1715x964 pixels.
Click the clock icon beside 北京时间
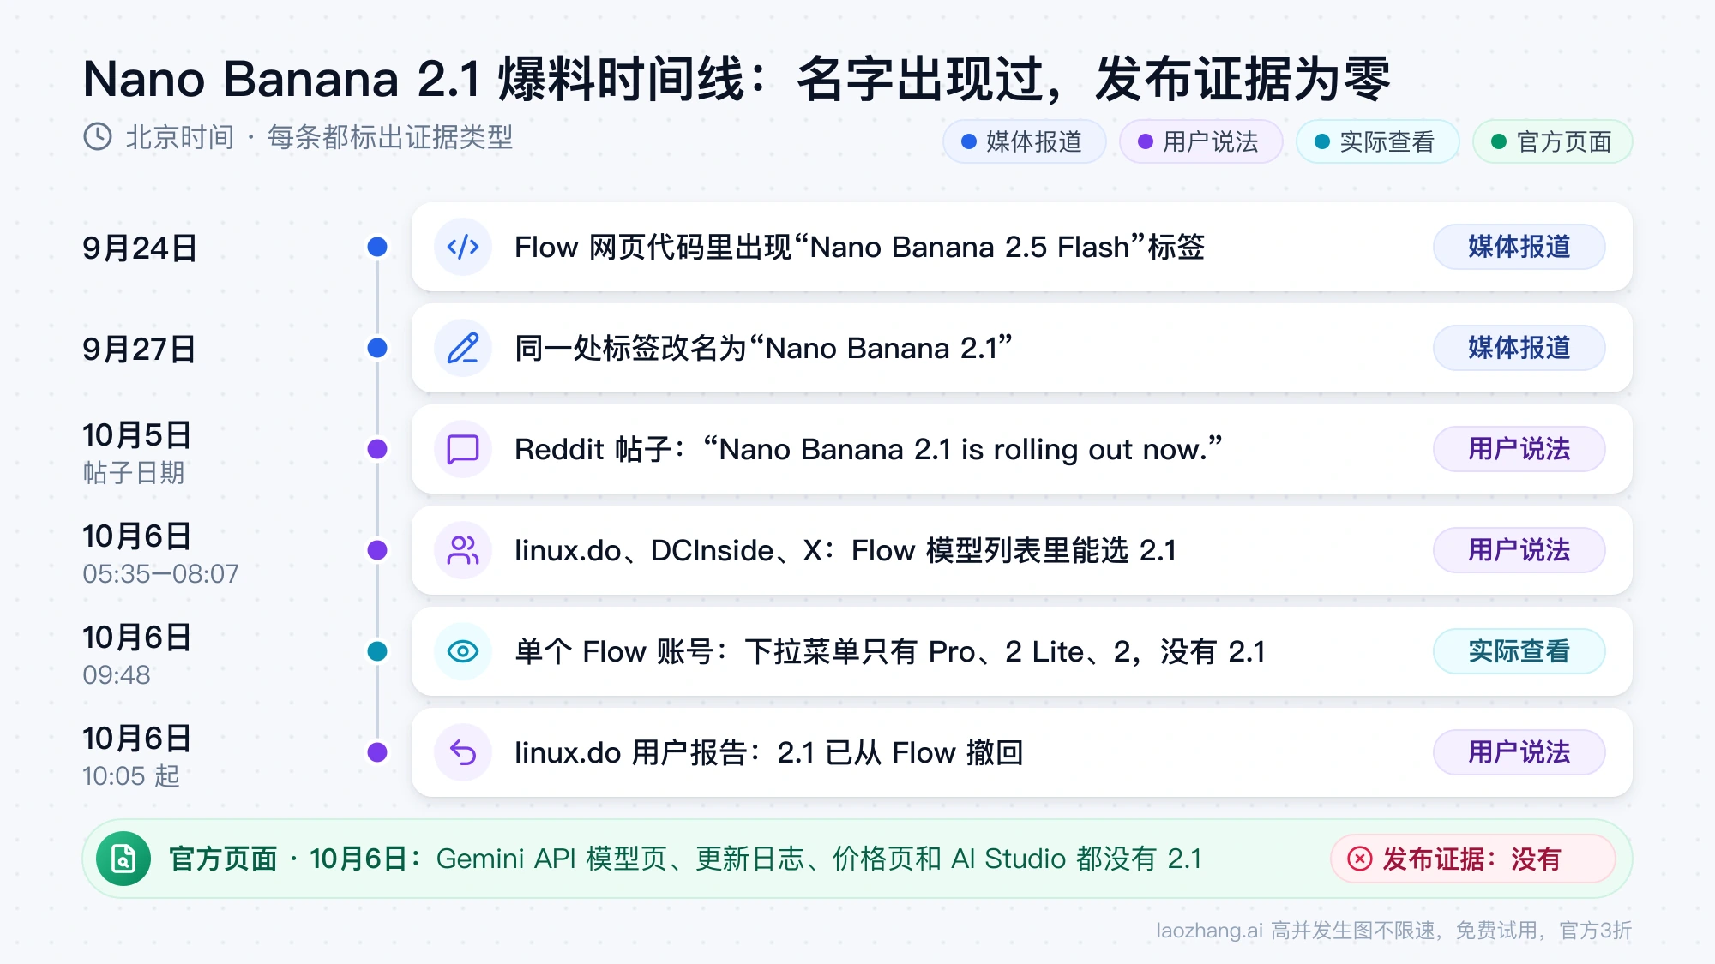[x=98, y=137]
